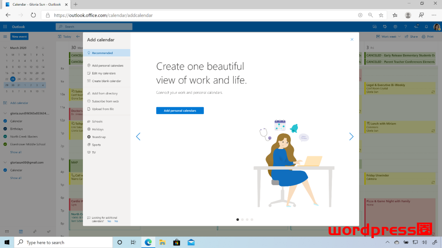The width and height of the screenshot is (442, 248).
Task: Show the next carousel slide
Action: (x=351, y=136)
